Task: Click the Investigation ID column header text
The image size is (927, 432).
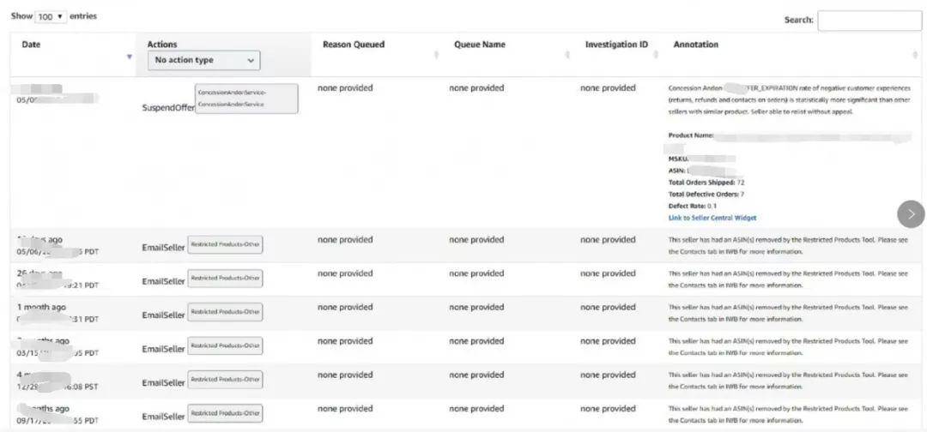Action: click(x=616, y=44)
